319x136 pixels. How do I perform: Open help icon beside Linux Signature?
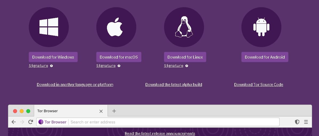click(187, 66)
